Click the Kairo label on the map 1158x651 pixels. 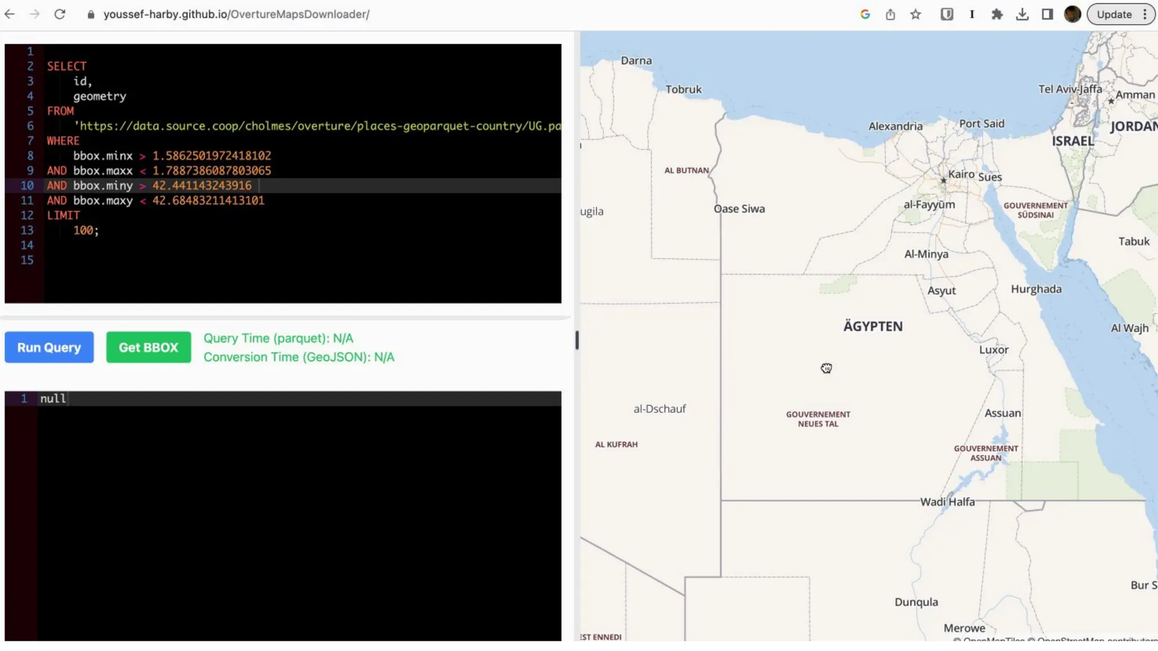point(961,174)
